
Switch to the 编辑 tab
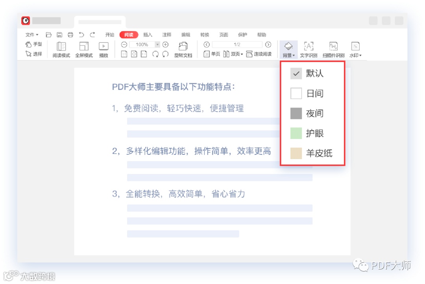click(x=186, y=35)
